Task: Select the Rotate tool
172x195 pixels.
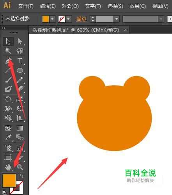Action: coord(8,99)
